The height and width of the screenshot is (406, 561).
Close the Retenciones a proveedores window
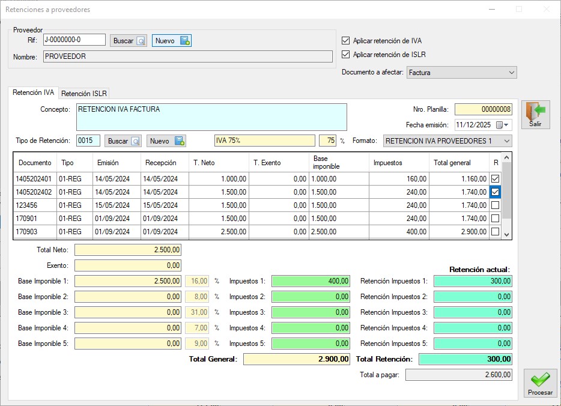545,10
